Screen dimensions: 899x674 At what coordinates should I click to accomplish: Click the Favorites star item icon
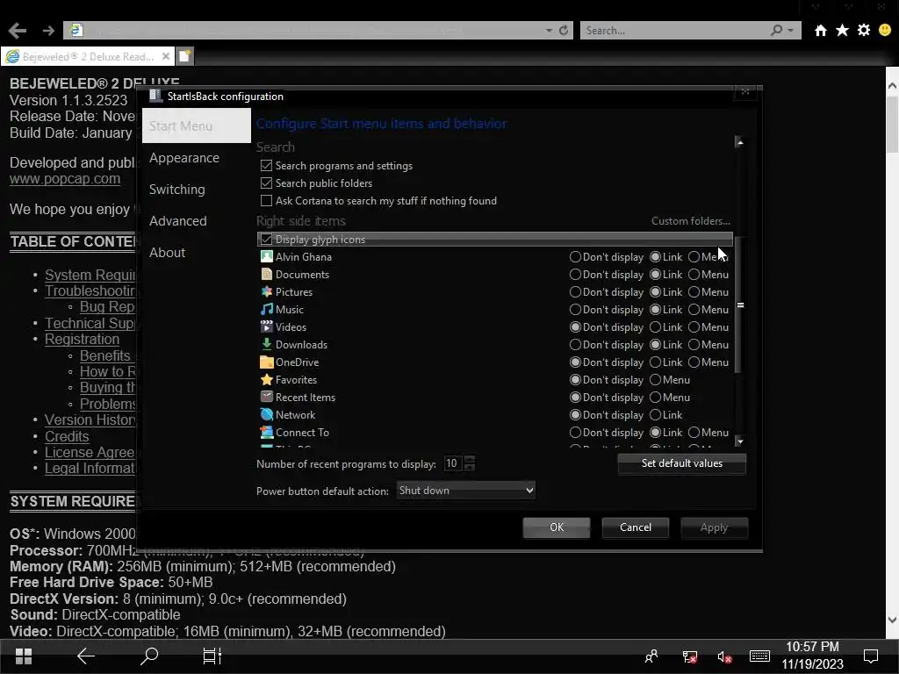pyautogui.click(x=267, y=379)
